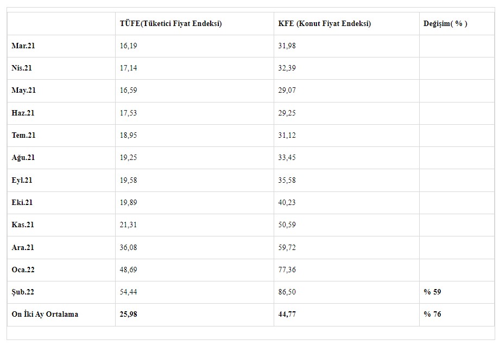Click the Şub.22 row label
The height and width of the screenshot is (346, 499).
pos(23,292)
